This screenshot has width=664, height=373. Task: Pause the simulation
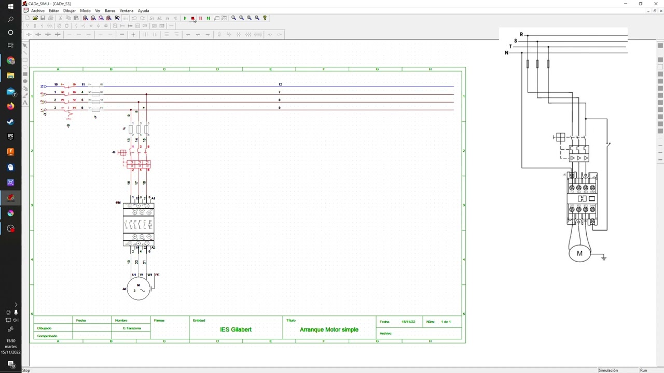click(200, 18)
